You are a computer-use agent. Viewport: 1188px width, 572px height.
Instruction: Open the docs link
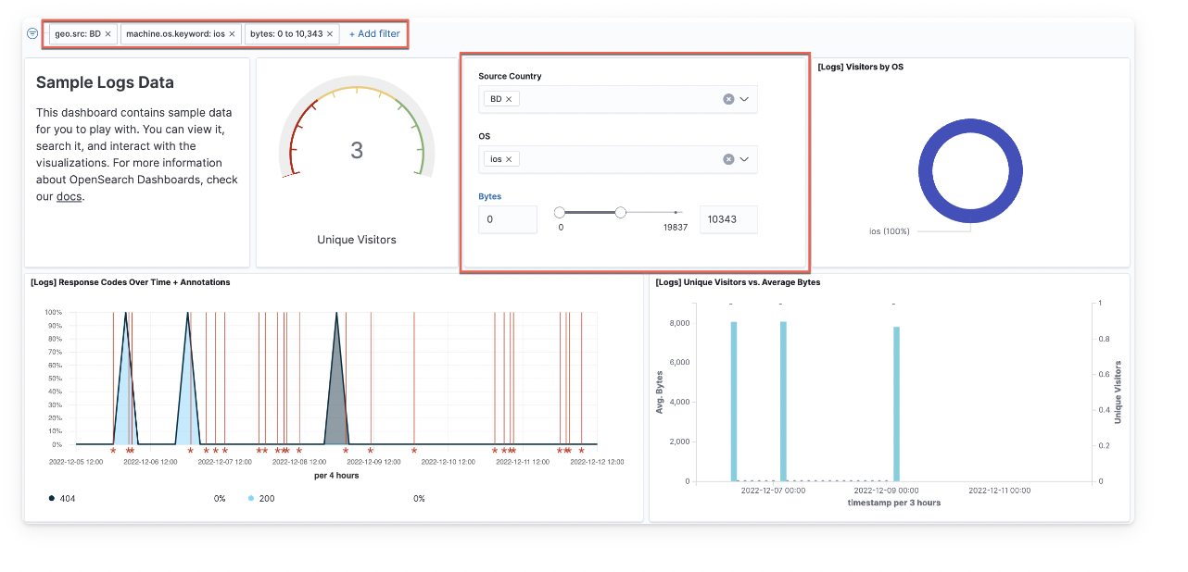[70, 196]
